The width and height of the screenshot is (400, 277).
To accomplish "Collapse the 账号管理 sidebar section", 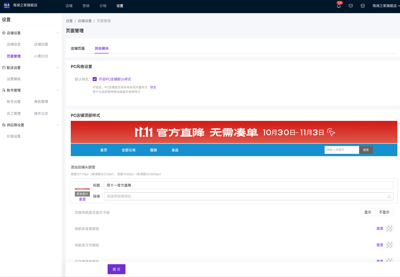I will (x=58, y=90).
